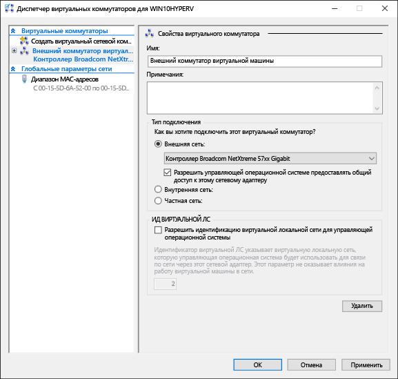
Task: Select the Внешняя сеть radio button
Action: 158,144
